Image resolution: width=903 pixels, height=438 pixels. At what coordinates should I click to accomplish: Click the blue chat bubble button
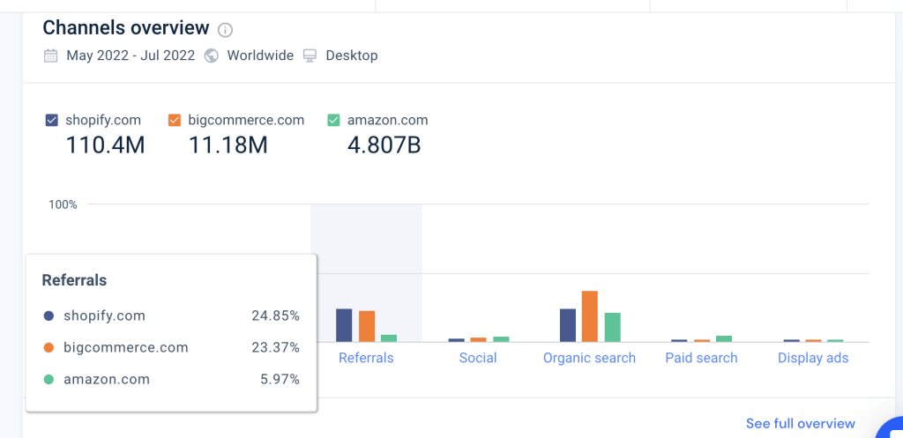coord(891,427)
